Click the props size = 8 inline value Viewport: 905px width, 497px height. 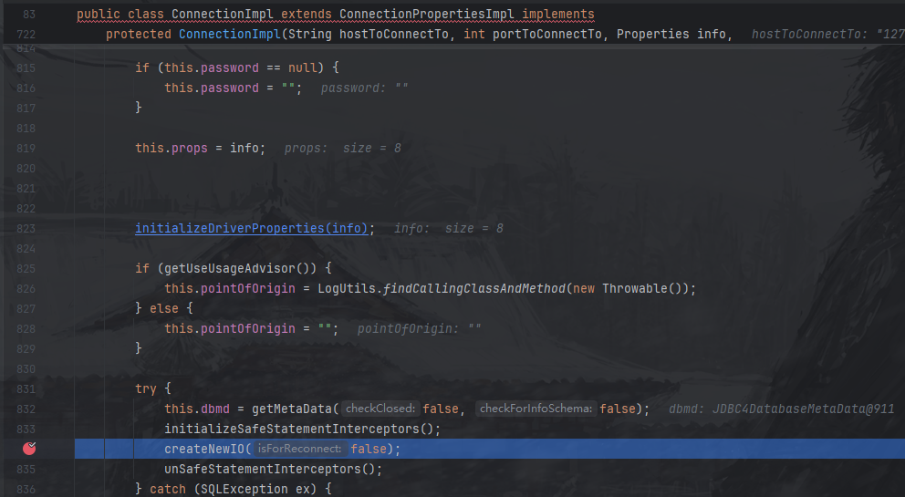(x=342, y=148)
